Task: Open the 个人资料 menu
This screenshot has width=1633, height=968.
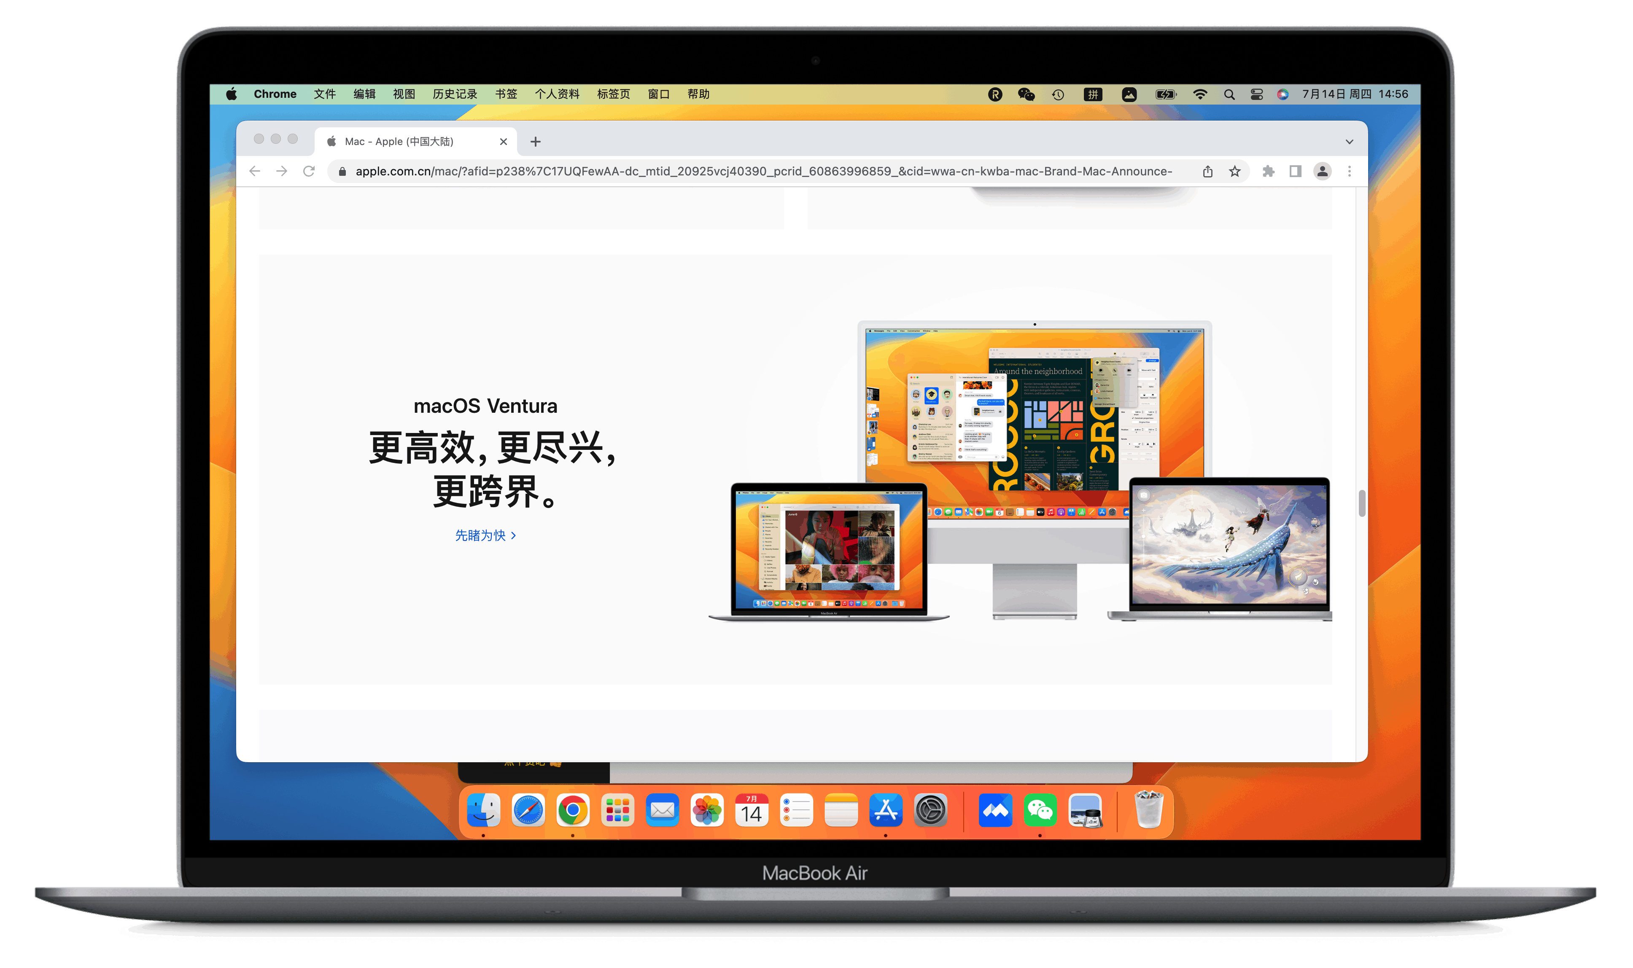Action: click(557, 94)
